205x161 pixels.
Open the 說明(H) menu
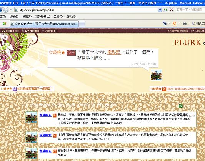71,17
